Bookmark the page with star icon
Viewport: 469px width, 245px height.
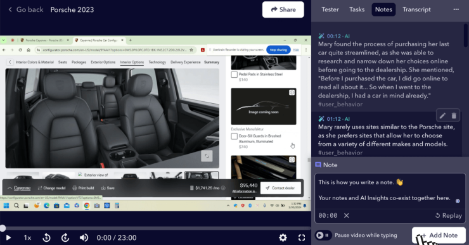(x=191, y=50)
